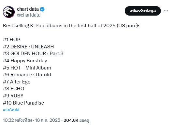This screenshot has height=125, width=172.
Task: Click the #9 RUBY line
Action: (x=13, y=96)
